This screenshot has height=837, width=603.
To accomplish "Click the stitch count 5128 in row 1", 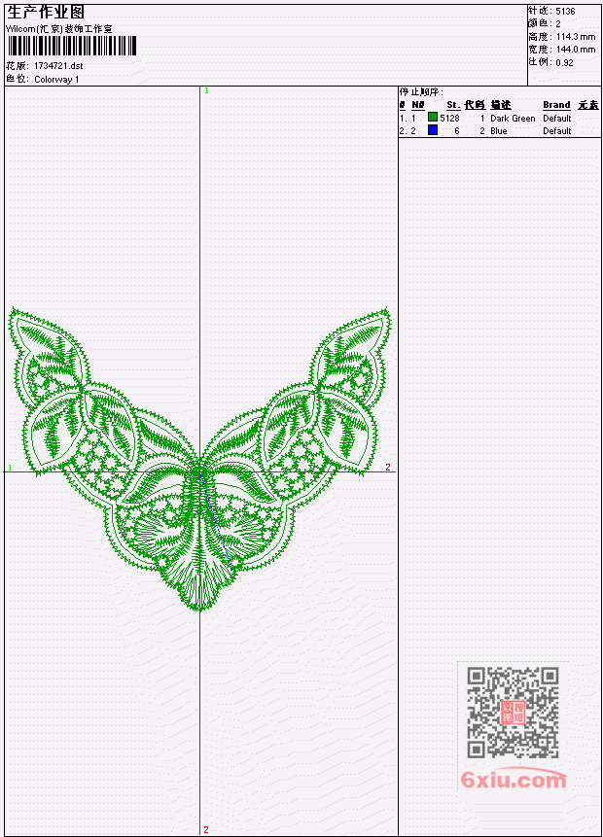I will click(x=449, y=119).
